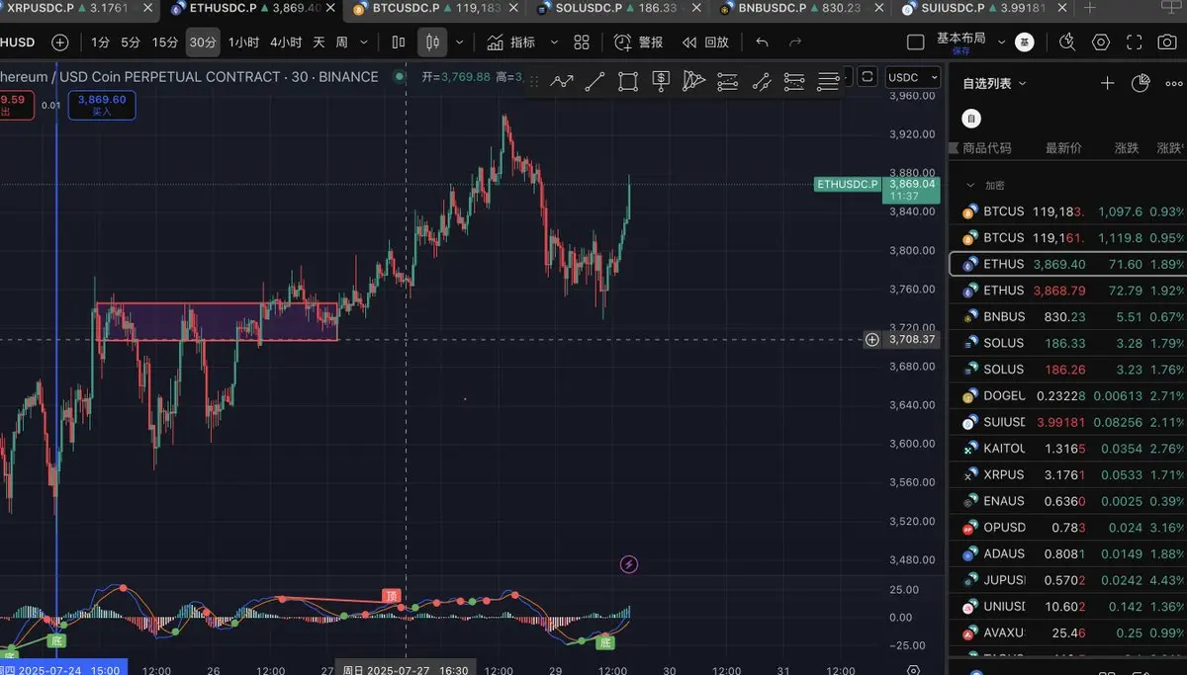Click the green market status dot
The image size is (1187, 675).
(400, 76)
